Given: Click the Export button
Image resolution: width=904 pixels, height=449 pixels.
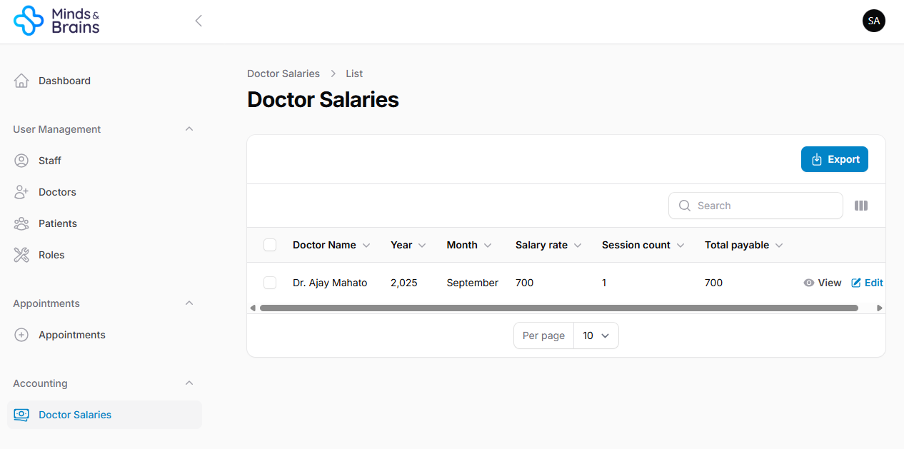Looking at the screenshot, I should point(834,159).
